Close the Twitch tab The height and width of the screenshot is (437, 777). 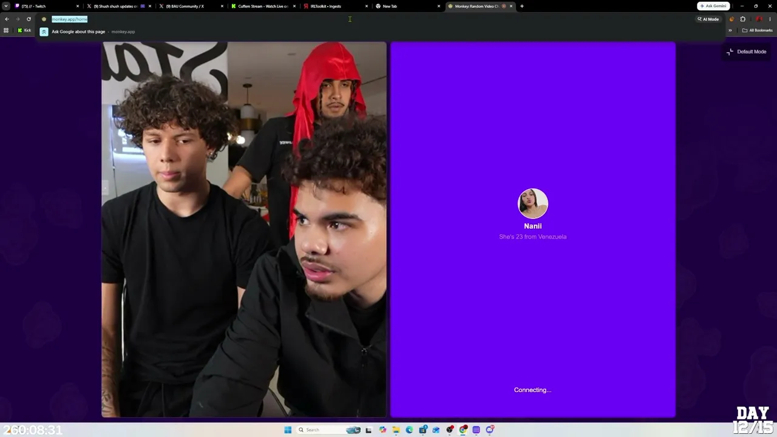[78, 6]
